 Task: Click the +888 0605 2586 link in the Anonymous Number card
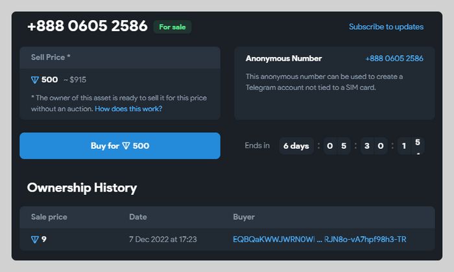click(394, 58)
